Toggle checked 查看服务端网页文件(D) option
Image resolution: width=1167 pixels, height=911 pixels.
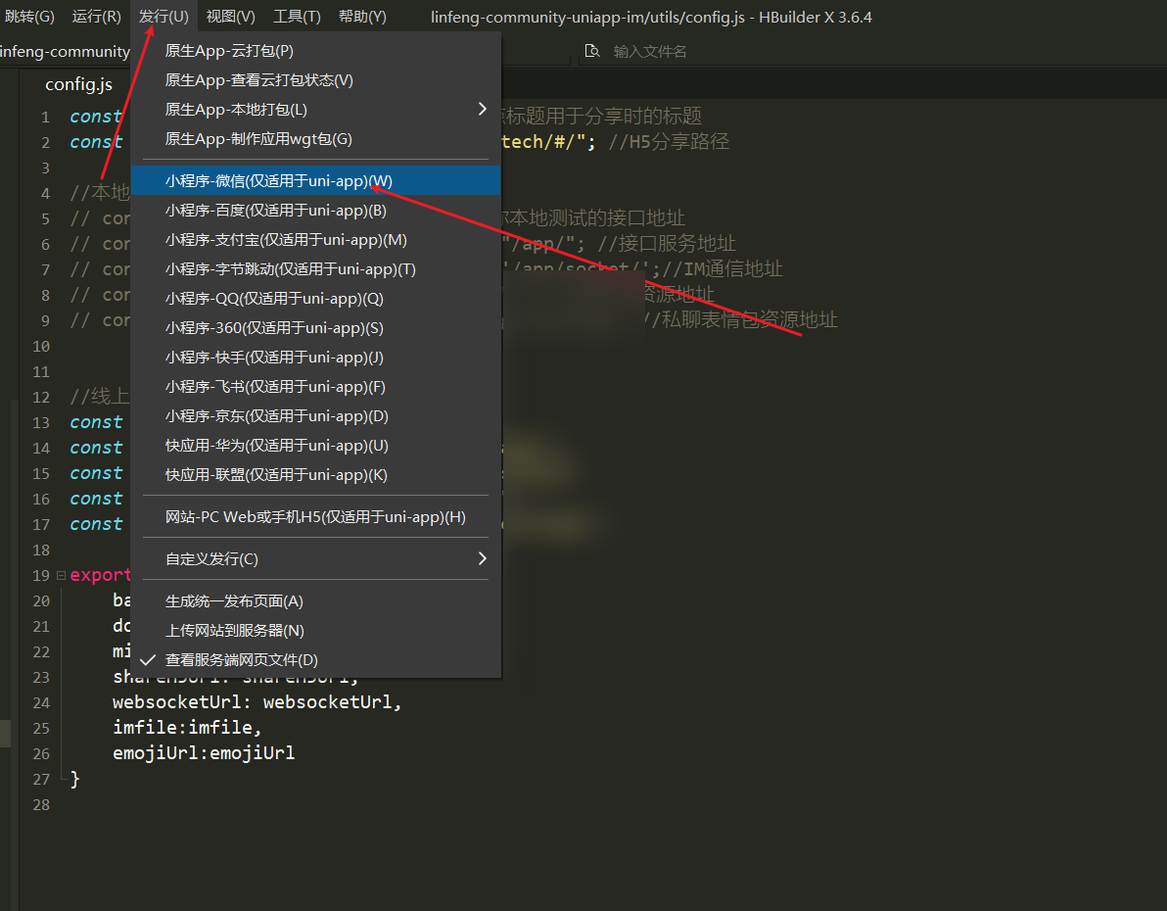pos(315,659)
